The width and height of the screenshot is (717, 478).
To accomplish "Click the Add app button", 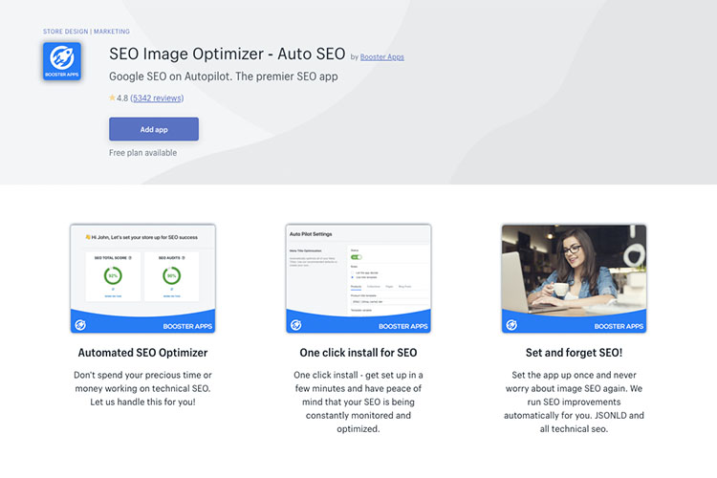I will click(154, 129).
